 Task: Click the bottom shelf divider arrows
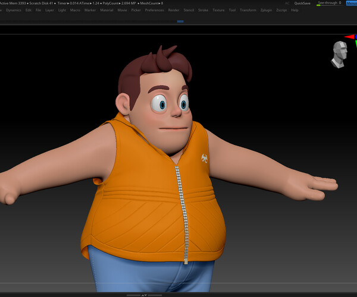144,295
